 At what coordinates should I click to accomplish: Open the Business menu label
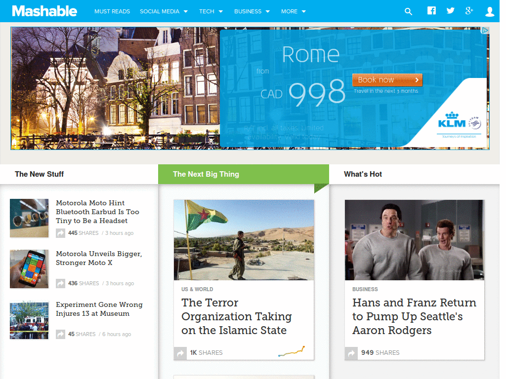248,12
